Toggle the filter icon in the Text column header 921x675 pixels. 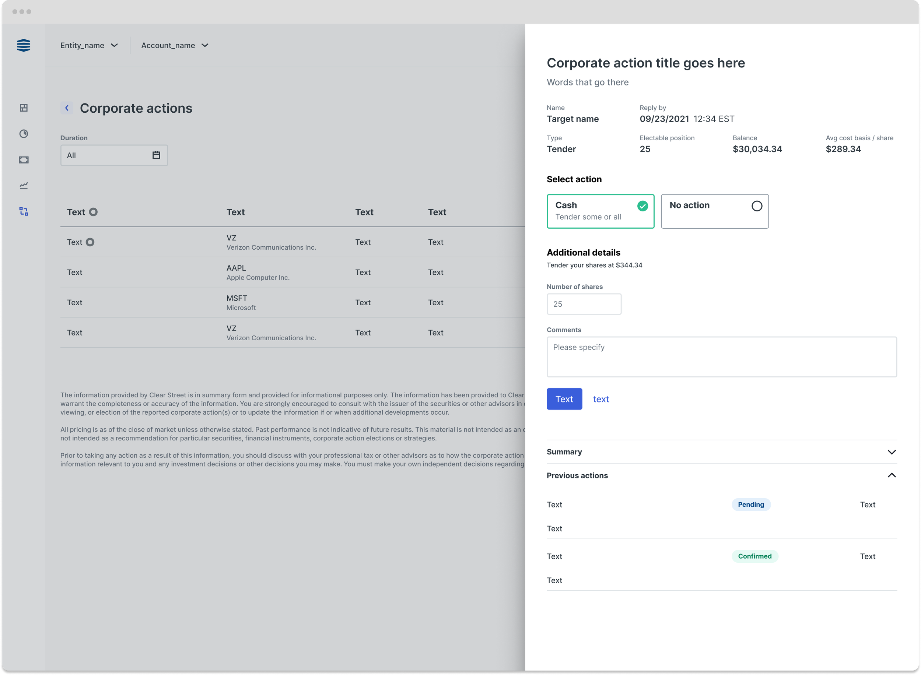click(x=93, y=212)
